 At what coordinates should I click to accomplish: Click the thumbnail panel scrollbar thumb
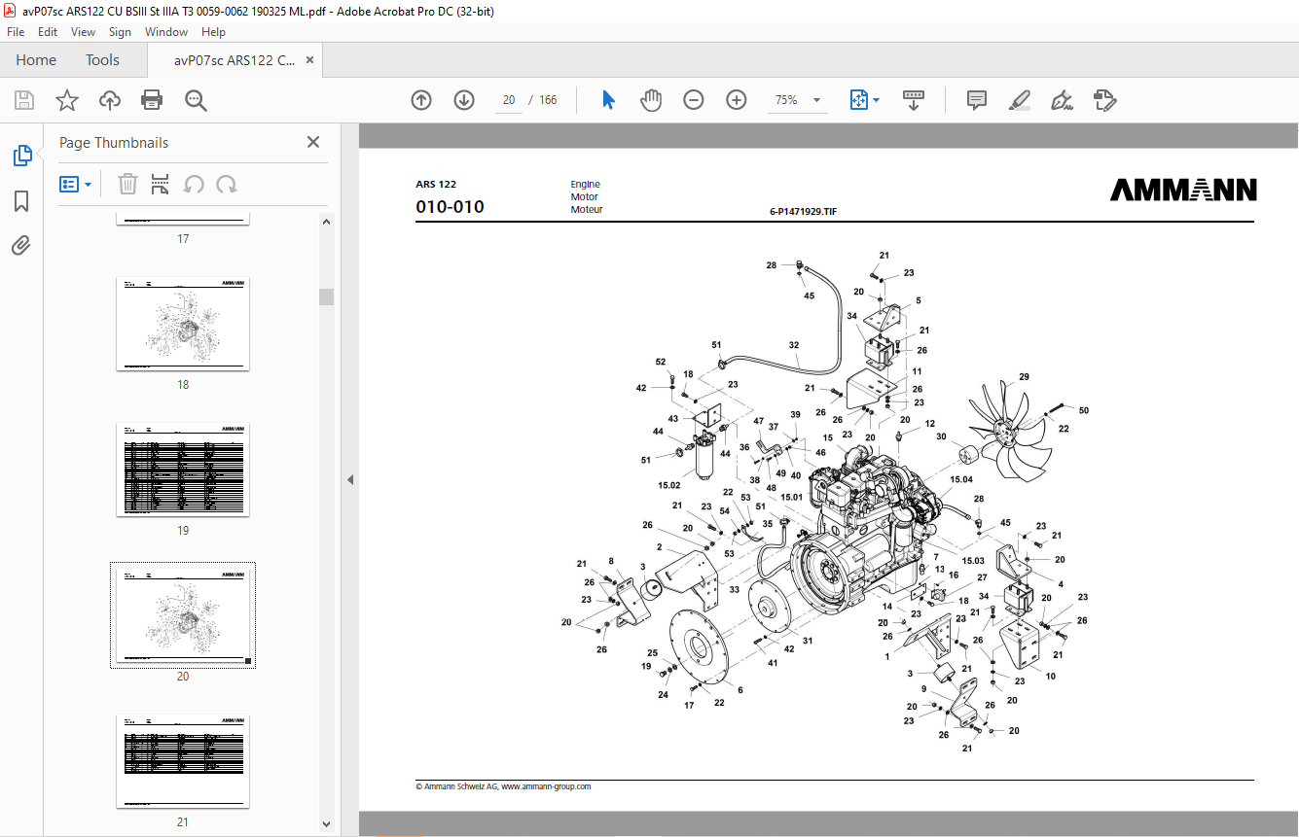pos(327,296)
